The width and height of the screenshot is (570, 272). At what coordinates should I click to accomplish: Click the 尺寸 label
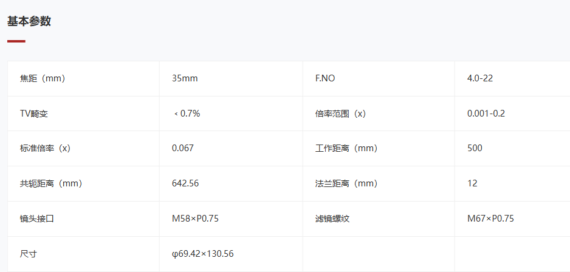pos(29,254)
